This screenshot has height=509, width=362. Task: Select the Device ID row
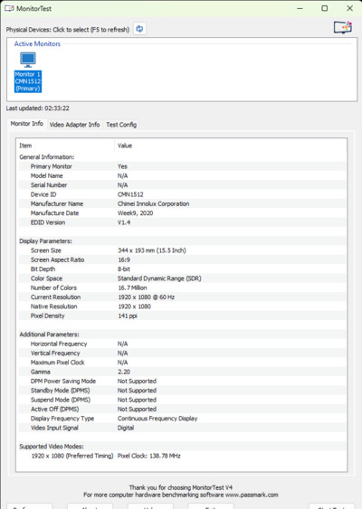pos(182,194)
